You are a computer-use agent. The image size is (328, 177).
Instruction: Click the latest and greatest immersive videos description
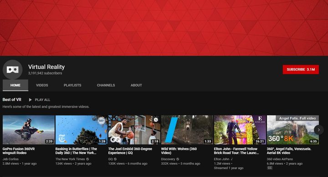point(46,106)
